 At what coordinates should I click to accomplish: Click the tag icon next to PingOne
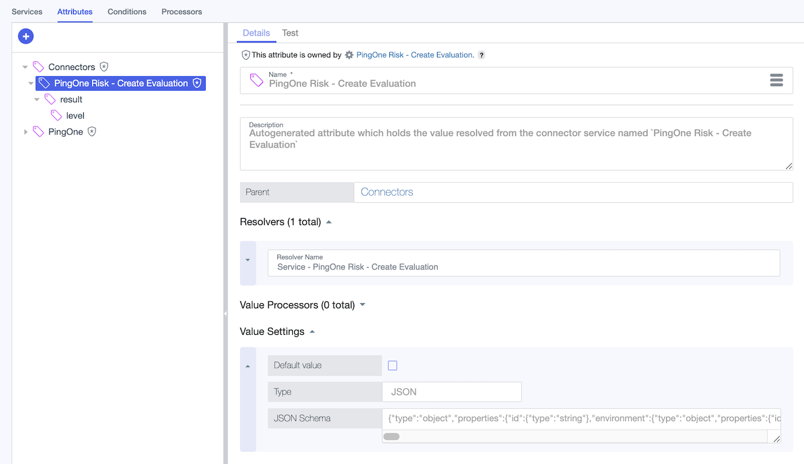pos(38,132)
